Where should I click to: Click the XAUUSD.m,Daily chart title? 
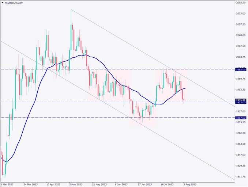click(17, 3)
